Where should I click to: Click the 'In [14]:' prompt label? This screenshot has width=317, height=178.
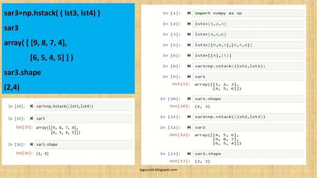16,106
